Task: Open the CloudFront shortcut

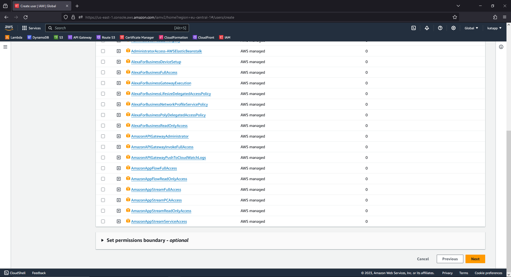Action: [x=204, y=37]
